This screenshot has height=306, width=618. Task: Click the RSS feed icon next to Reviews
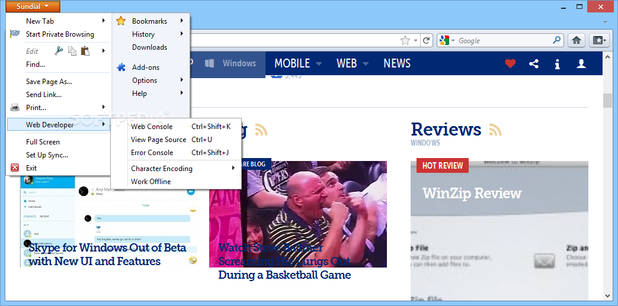(495, 130)
